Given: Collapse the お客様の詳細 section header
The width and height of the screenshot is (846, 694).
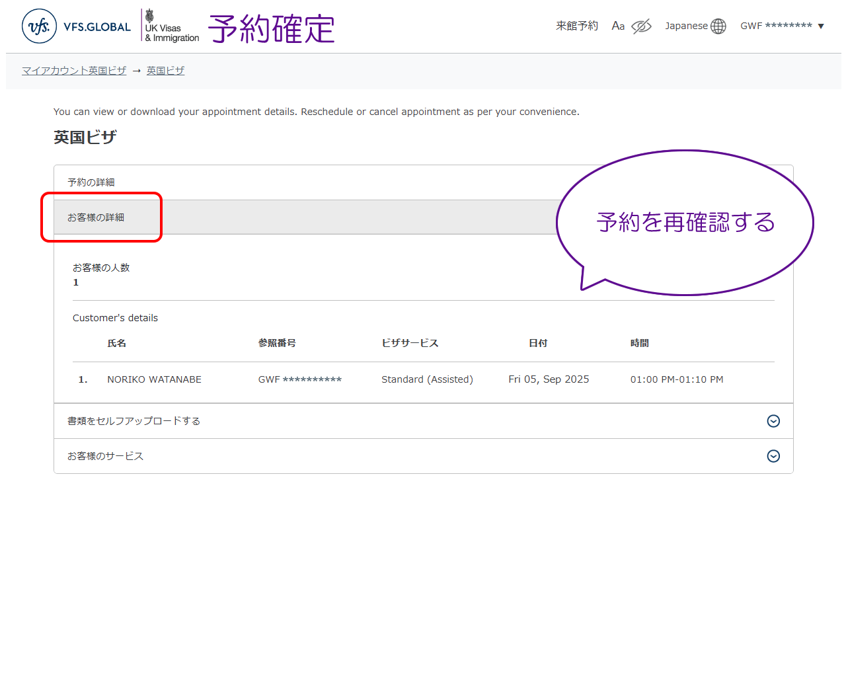Looking at the screenshot, I should tap(96, 217).
